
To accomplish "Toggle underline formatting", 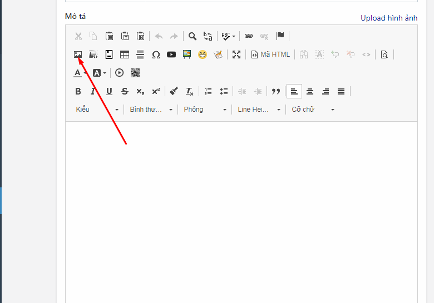I will point(109,91).
